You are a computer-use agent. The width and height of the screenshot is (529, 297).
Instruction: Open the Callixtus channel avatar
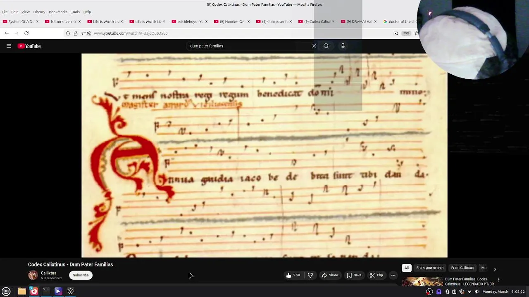coord(33,275)
